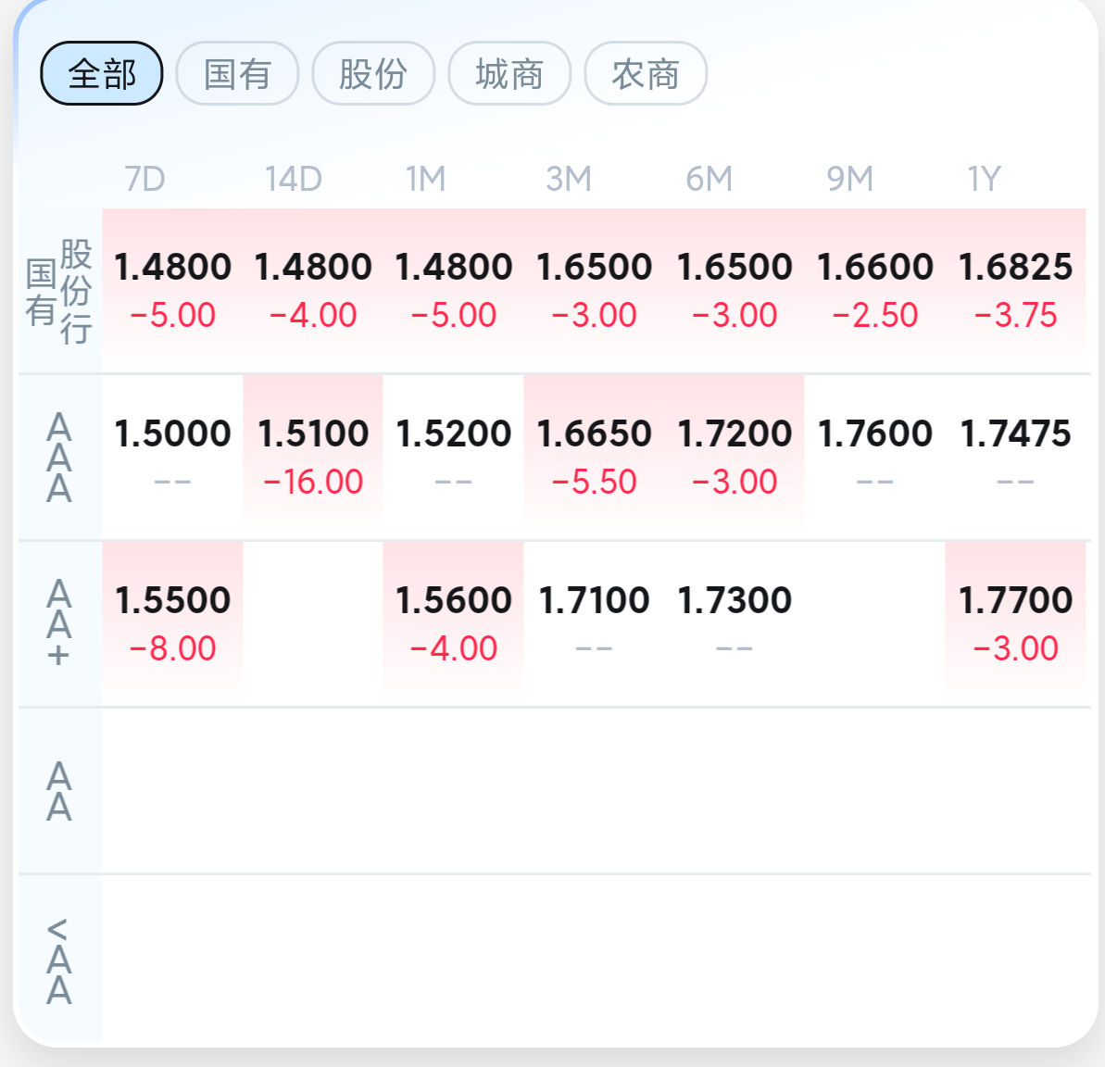Switch to the 农商 filter tab

(x=646, y=73)
